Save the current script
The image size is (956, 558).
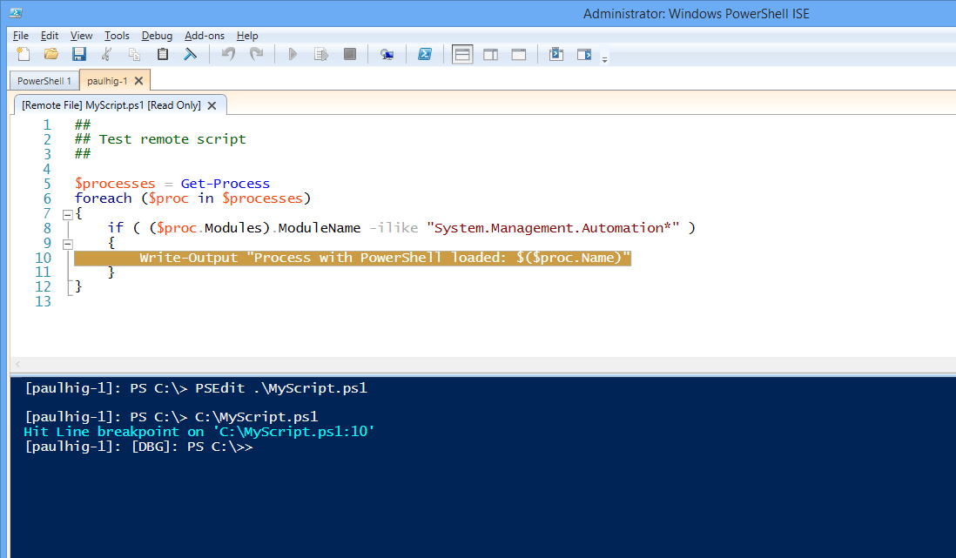(79, 53)
